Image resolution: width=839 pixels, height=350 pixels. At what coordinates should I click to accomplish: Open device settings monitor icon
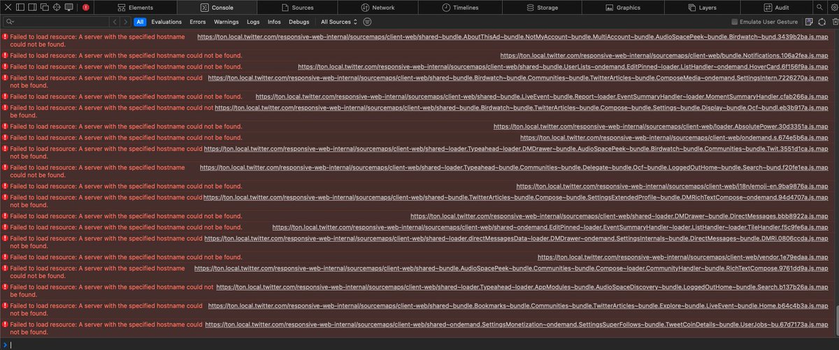pos(69,8)
